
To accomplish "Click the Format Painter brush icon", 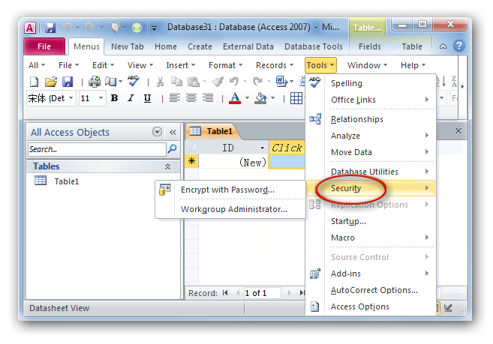I will tap(218, 82).
